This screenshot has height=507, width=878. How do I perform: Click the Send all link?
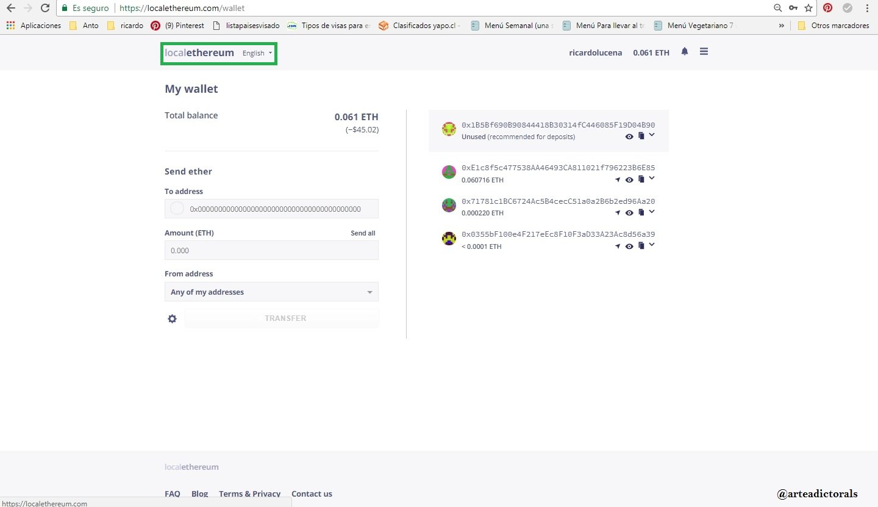tap(363, 233)
